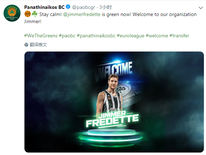Open the Panathinaikos BC profile avatar

[12, 13]
